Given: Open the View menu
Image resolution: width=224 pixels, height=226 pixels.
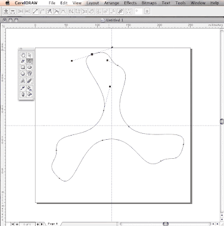Looking at the screenshot, I should [77, 3].
